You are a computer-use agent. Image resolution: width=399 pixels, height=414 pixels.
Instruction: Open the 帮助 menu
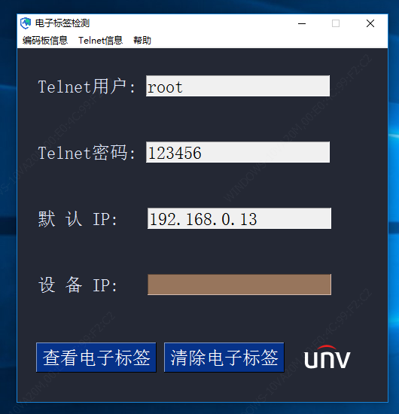142,41
